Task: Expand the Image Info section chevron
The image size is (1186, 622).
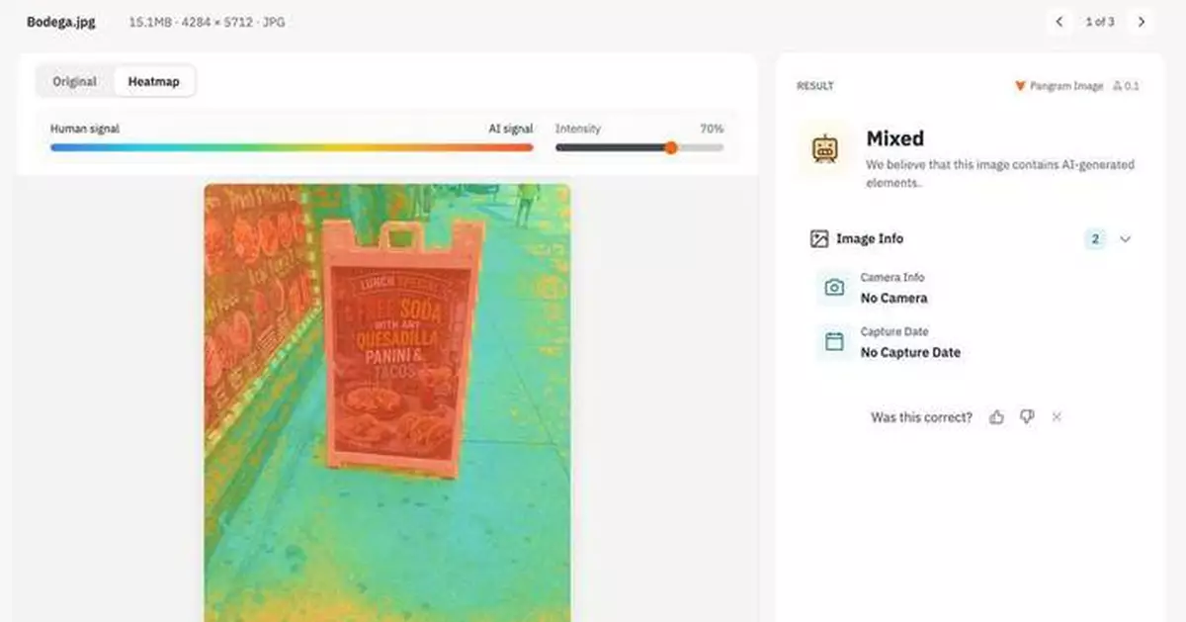Action: pyautogui.click(x=1125, y=239)
